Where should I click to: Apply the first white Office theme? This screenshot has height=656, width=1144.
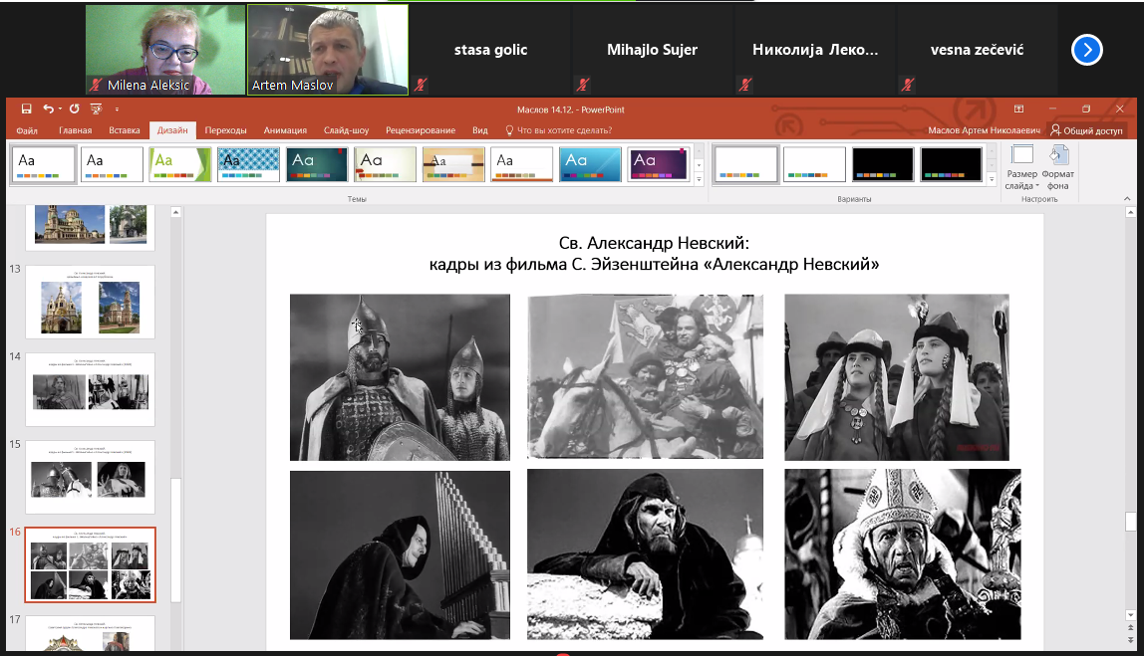tap(44, 164)
